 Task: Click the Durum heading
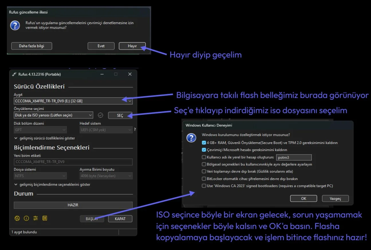pyautogui.click(x=24, y=194)
